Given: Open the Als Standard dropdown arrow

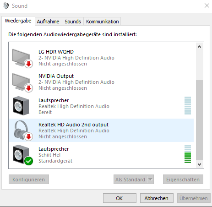Looking at the screenshot, I should pos(151,180).
